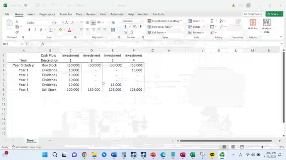Click the Format Painter brush icon
This screenshot has height=160, width=286.
17,32
